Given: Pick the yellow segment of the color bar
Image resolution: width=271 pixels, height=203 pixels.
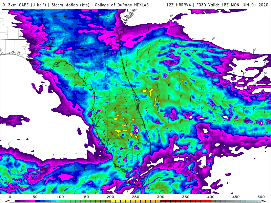Looking at the screenshot, I should 113,201.
